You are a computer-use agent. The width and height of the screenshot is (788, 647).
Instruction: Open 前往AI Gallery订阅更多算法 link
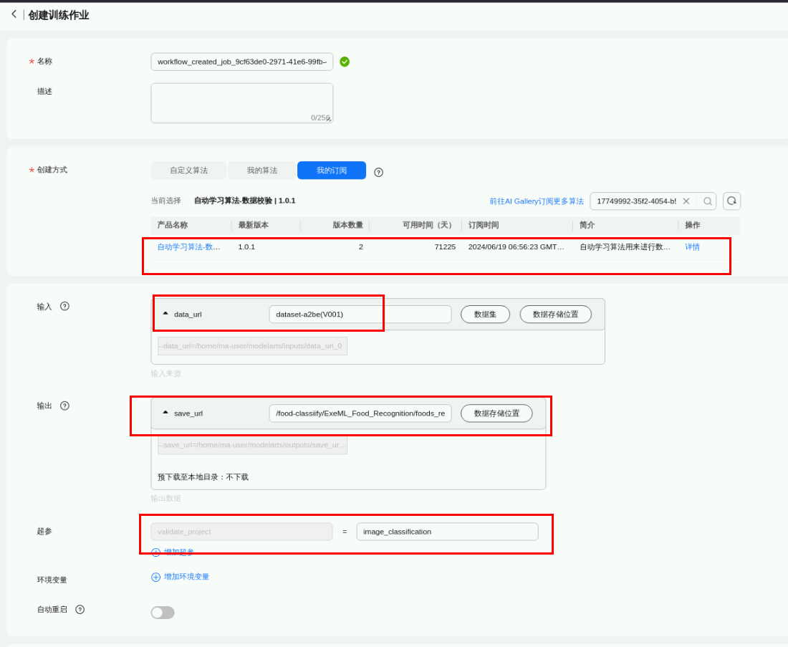536,201
